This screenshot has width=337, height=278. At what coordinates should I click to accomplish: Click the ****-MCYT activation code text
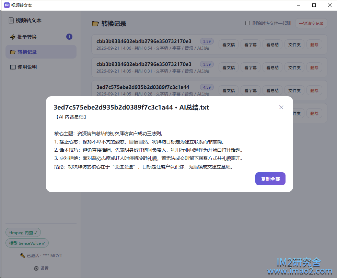tap(53, 255)
